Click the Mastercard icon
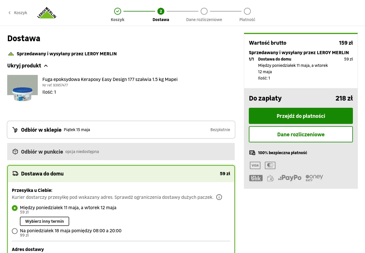This screenshot has height=253, width=365. point(270,165)
